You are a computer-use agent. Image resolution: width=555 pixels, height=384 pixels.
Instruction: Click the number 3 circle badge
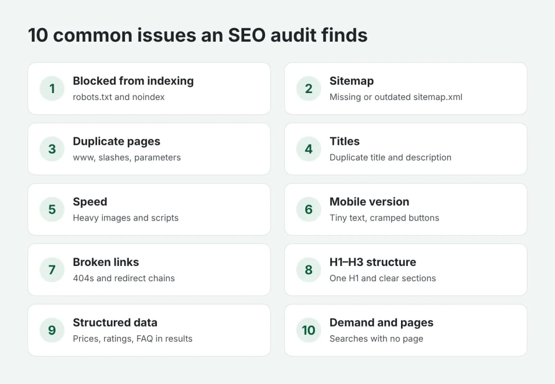[x=52, y=149]
